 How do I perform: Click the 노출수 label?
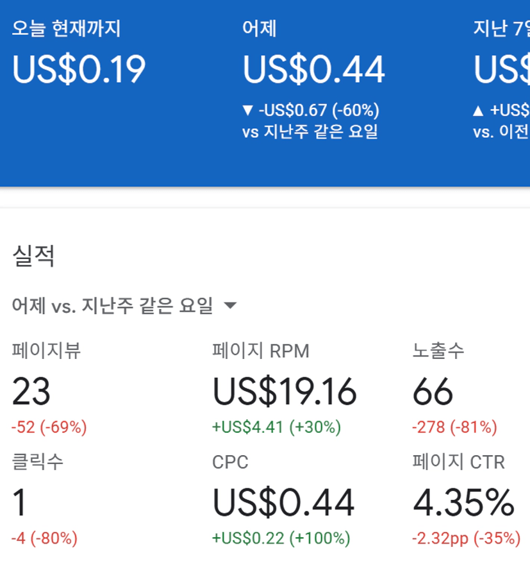[438, 351]
